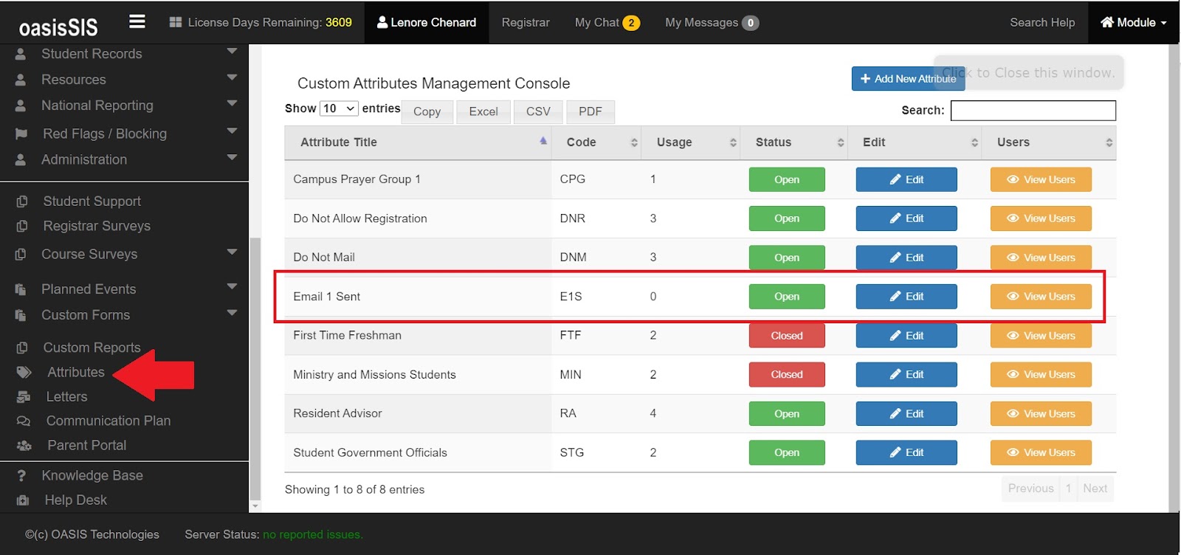Click the License Days grid icon
This screenshot has height=555, width=1181.
click(176, 22)
